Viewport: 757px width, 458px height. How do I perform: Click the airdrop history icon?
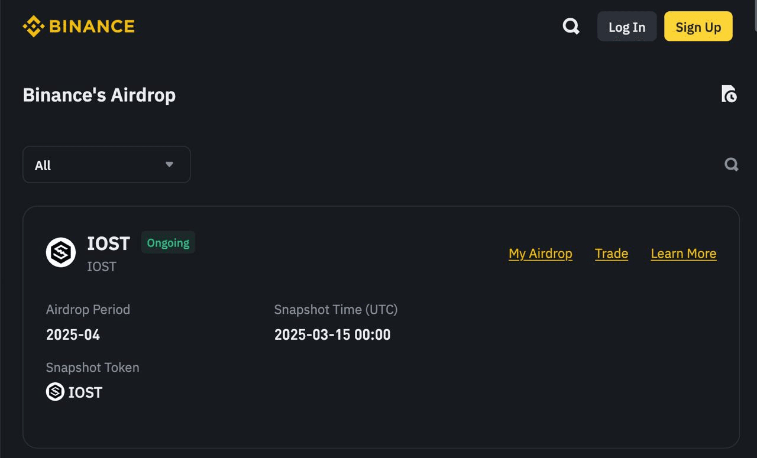click(729, 95)
